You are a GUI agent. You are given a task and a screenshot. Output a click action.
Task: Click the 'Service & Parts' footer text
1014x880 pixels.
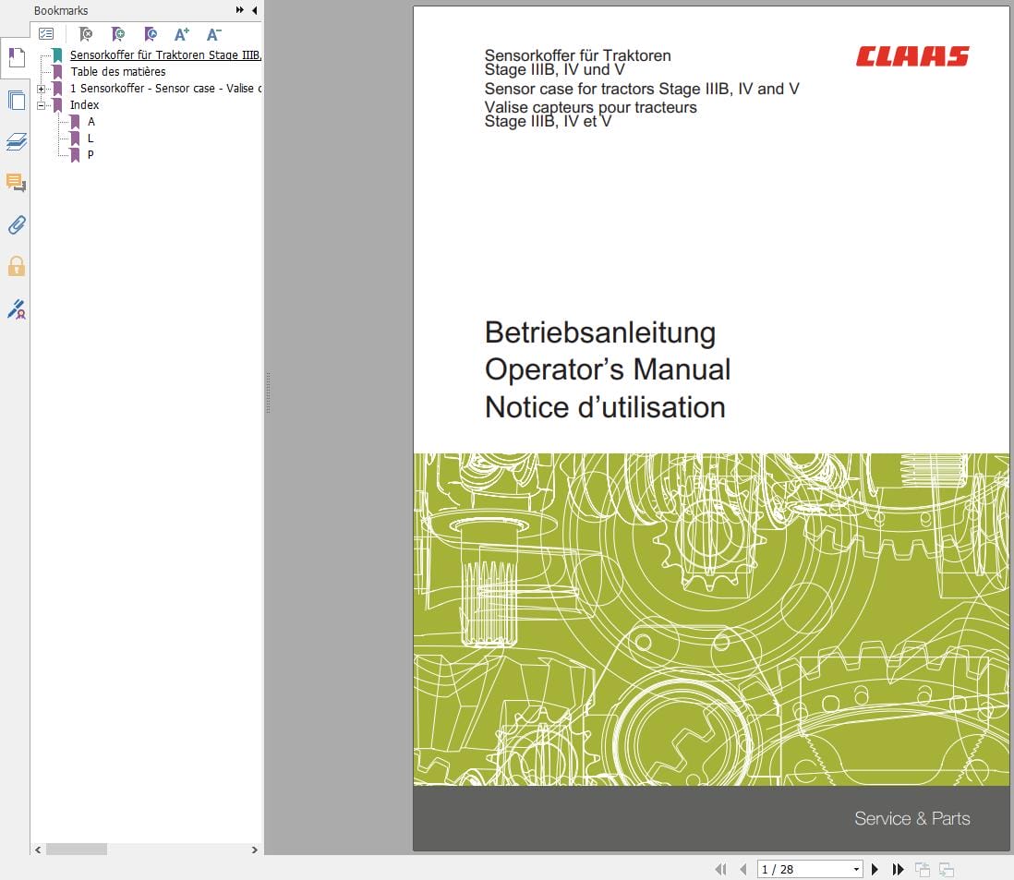click(x=911, y=818)
